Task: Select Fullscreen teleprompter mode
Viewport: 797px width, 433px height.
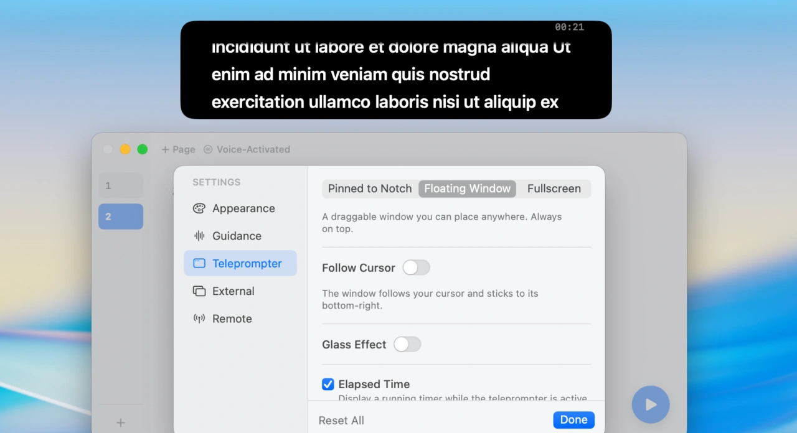Action: (554, 189)
